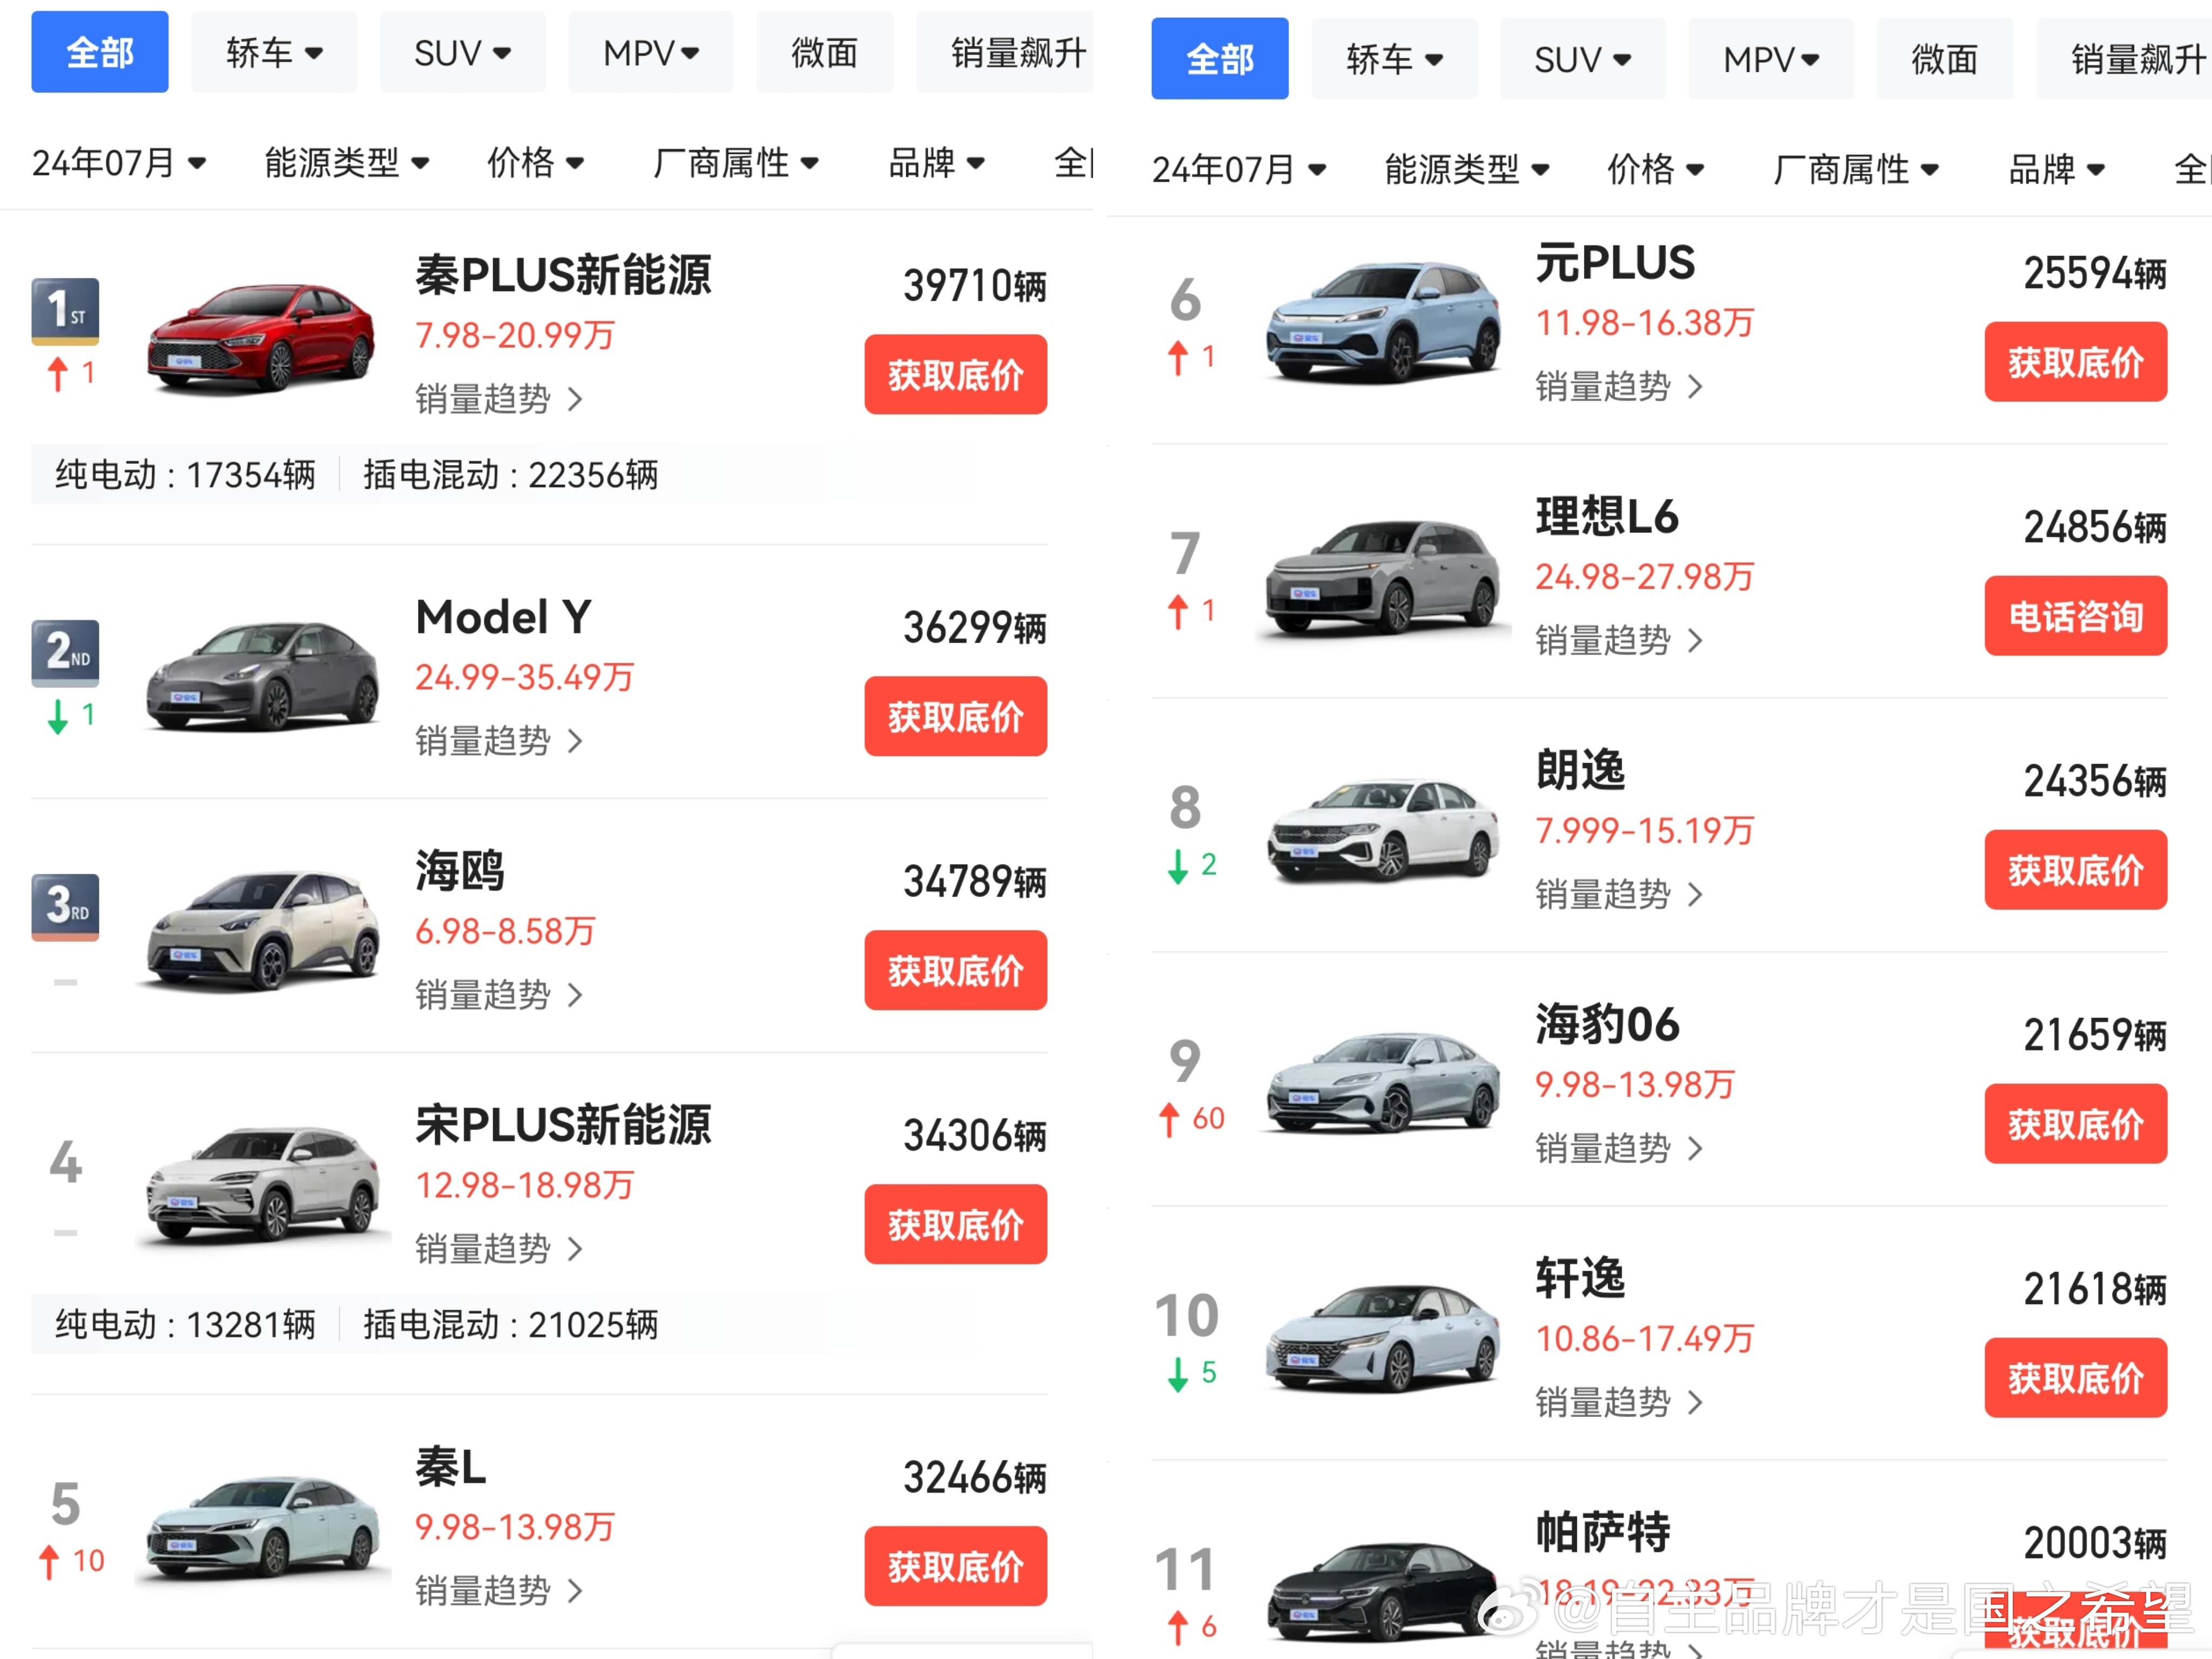This screenshot has height=1659, width=2212.
Task: Open MPV dropdown in left panel
Action: point(651,52)
